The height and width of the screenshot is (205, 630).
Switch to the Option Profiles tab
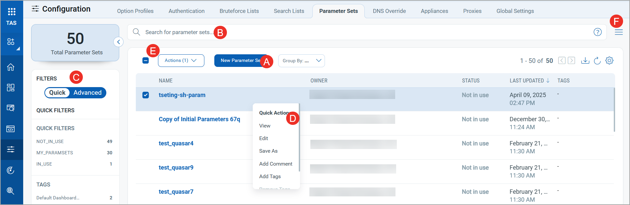coord(135,11)
